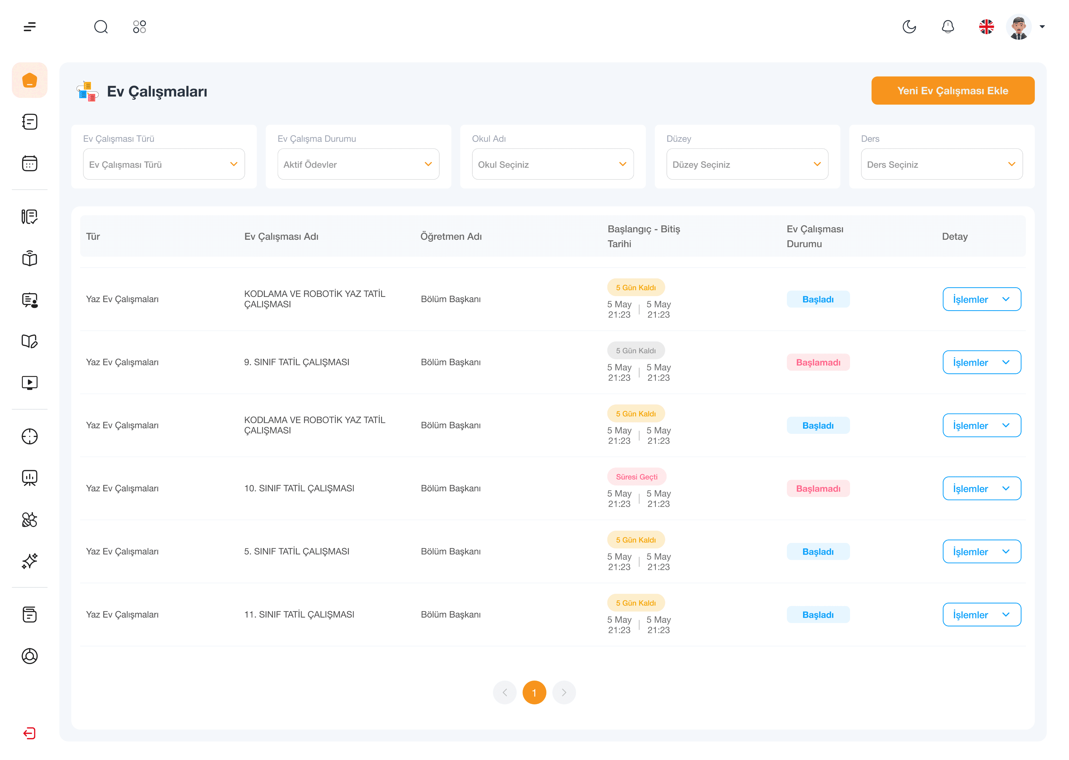
Task: Switch language using UK flag
Action: coord(986,27)
